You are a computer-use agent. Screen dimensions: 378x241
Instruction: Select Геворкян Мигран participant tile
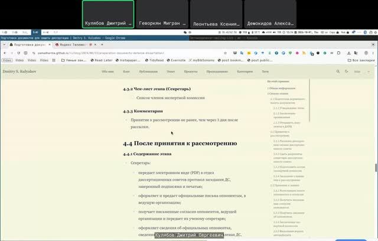162,14
